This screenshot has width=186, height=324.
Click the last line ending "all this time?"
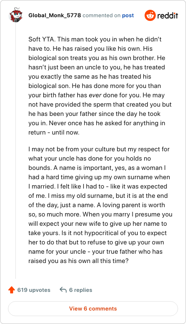79,261
